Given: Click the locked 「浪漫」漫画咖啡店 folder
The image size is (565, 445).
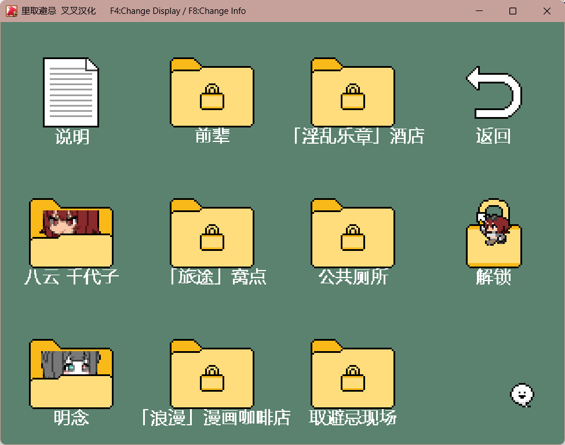Looking at the screenshot, I should pyautogui.click(x=212, y=374).
